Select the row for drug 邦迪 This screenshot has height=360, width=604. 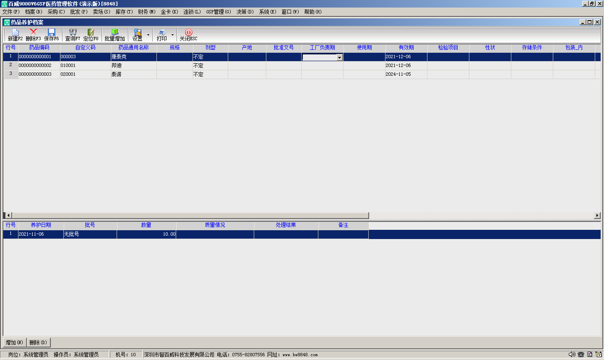click(x=117, y=65)
